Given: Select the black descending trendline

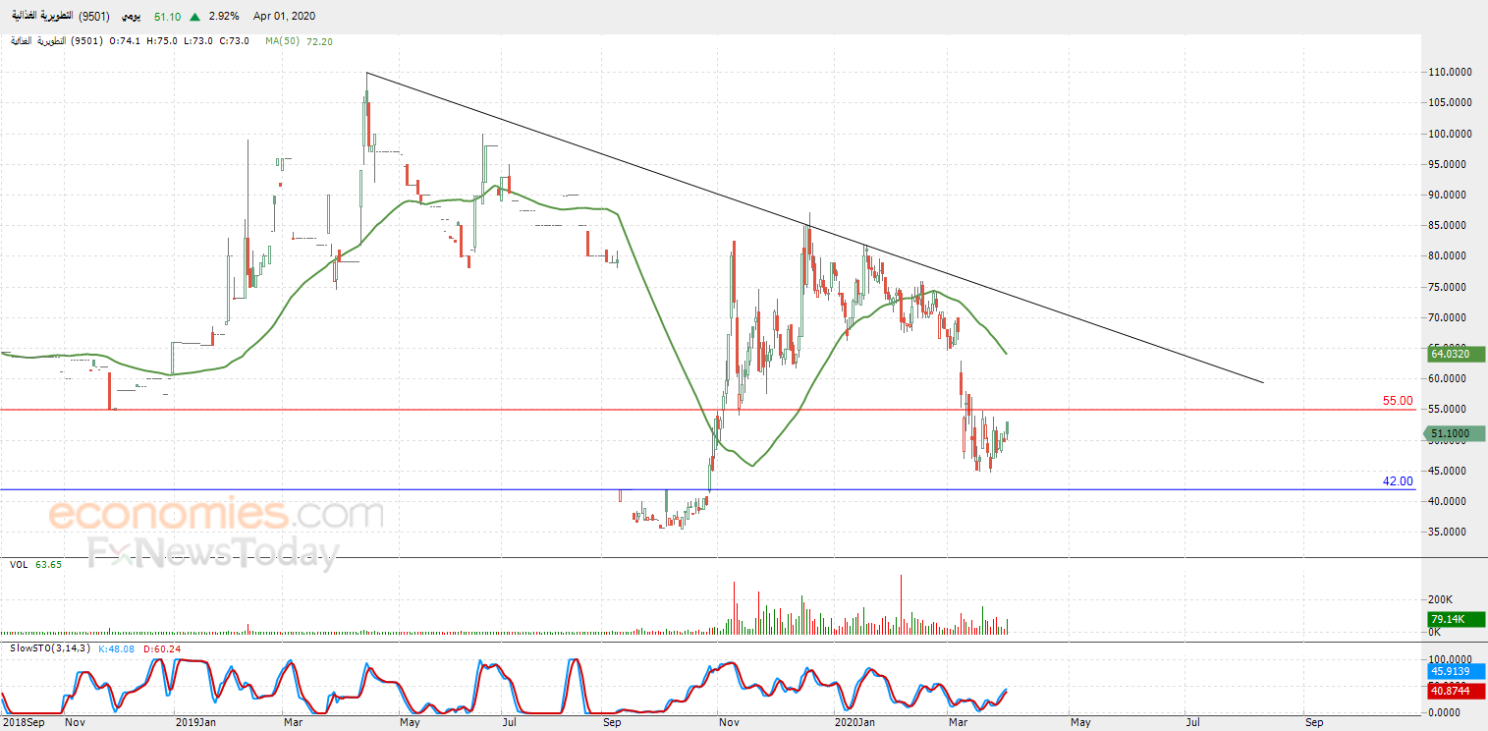Looking at the screenshot, I should pos(813,227).
